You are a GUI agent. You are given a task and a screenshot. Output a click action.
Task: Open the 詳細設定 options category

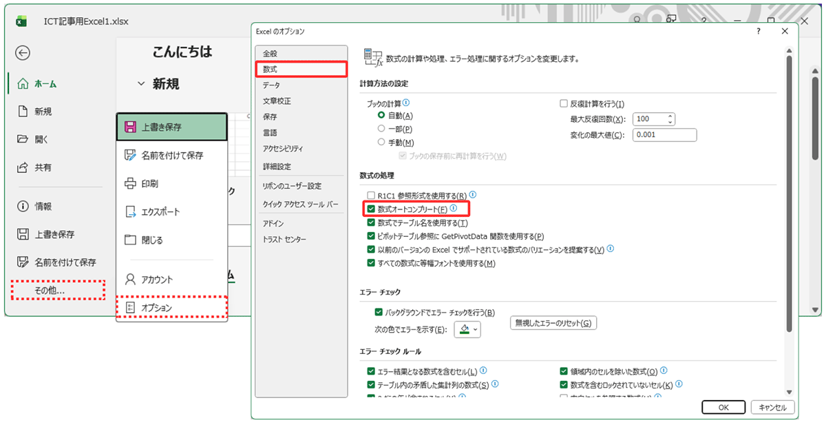(277, 167)
